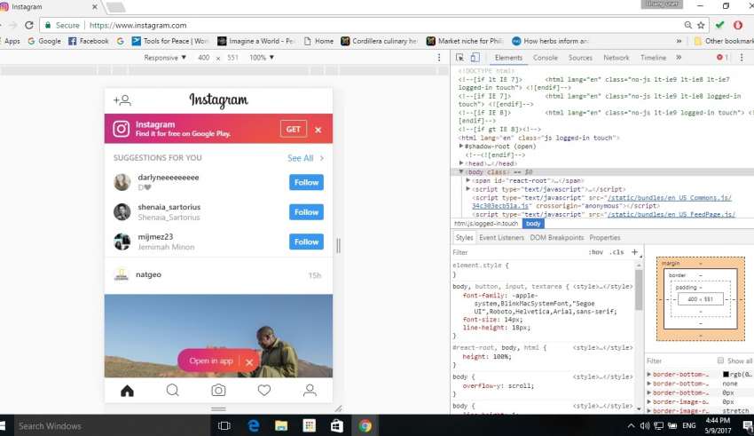The image size is (754, 436).
Task: Open the DOM Breakpoints pane
Action: tap(557, 238)
